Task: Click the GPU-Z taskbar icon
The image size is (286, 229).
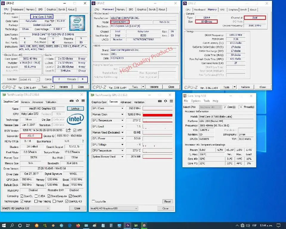Action: tap(136, 225)
